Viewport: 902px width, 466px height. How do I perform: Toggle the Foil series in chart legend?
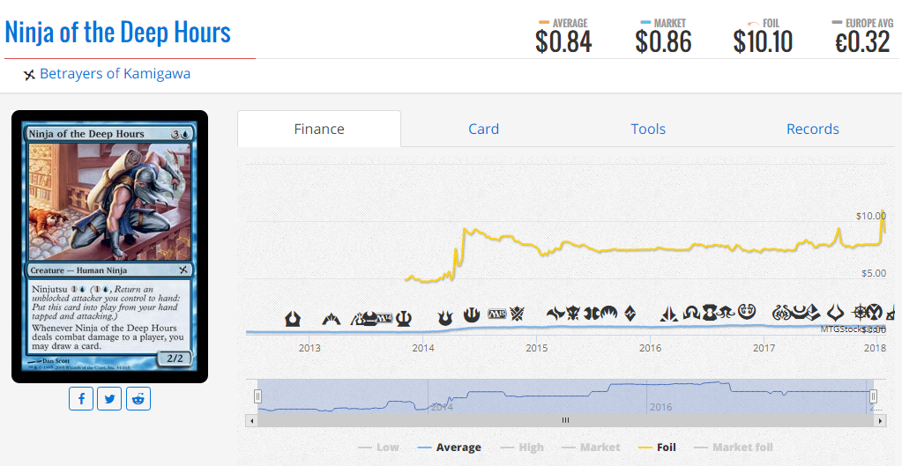coord(657,448)
